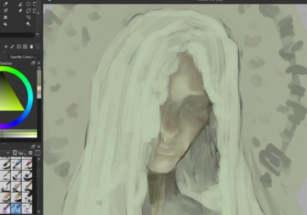
Task: Switch to the Specific Colour tab
Action: pyautogui.click(x=23, y=57)
